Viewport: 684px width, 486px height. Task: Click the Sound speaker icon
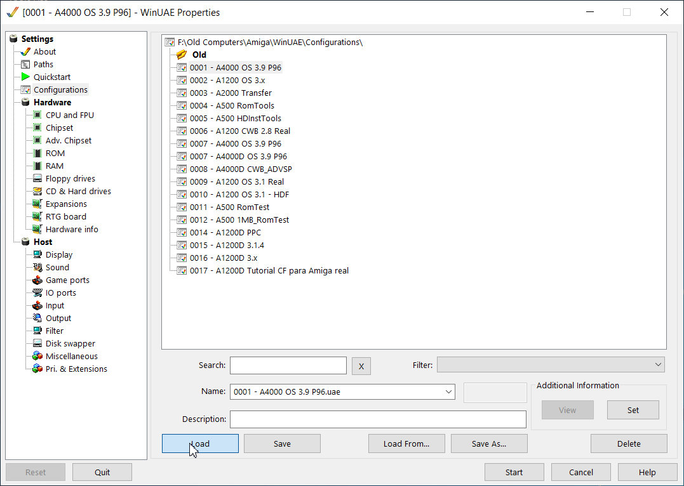tap(37, 267)
